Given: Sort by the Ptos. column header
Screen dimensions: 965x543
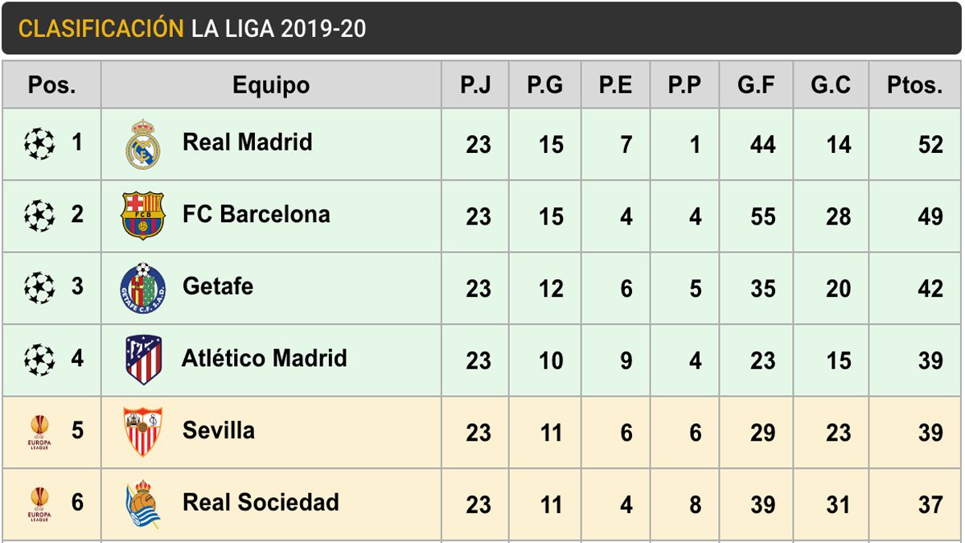Looking at the screenshot, I should click(914, 85).
